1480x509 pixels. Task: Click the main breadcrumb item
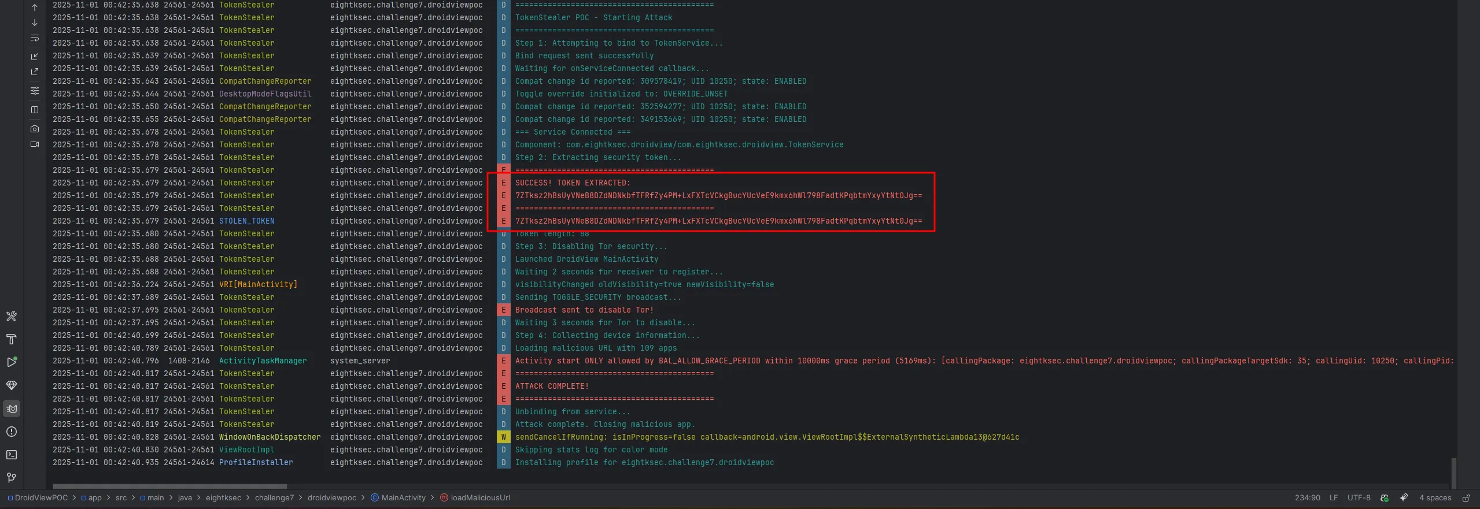152,498
